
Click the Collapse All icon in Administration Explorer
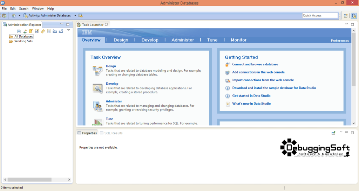pyautogui.click(x=19, y=31)
